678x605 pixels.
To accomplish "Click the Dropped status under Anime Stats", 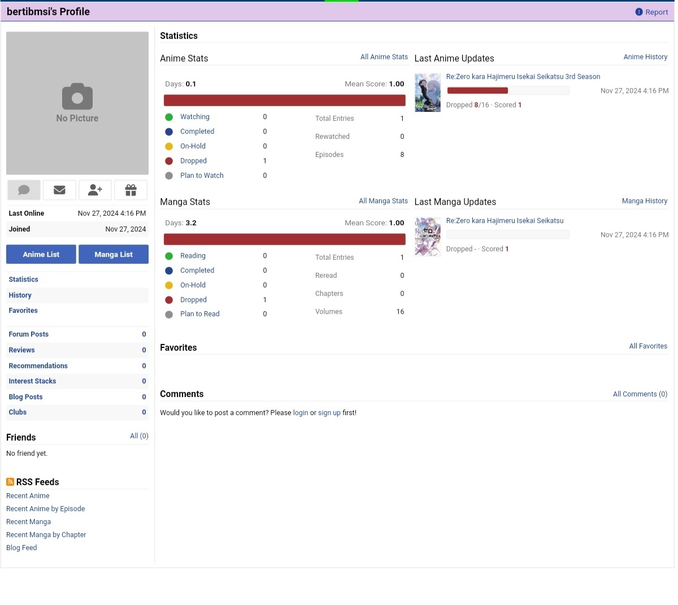I will (x=193, y=161).
